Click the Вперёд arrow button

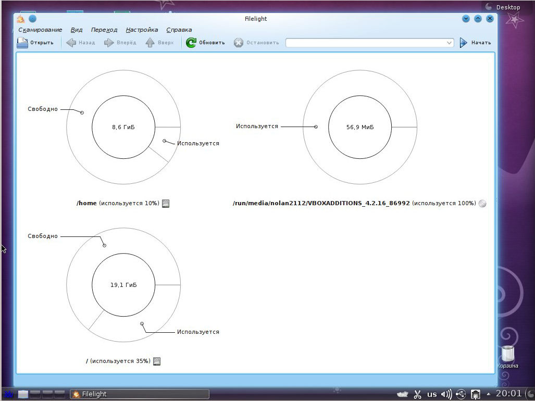(120, 43)
